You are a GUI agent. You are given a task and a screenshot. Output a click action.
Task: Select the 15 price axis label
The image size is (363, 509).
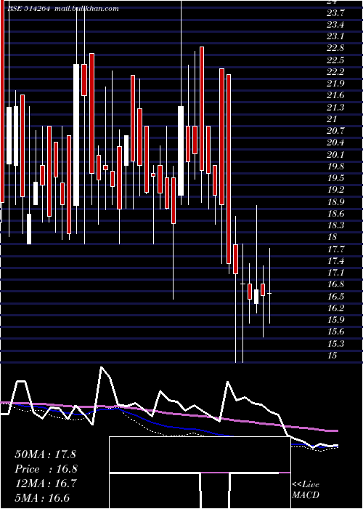[333, 355]
